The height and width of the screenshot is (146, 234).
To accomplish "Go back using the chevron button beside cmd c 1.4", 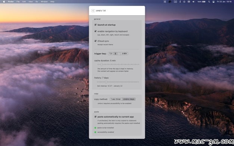I will click(93, 10).
